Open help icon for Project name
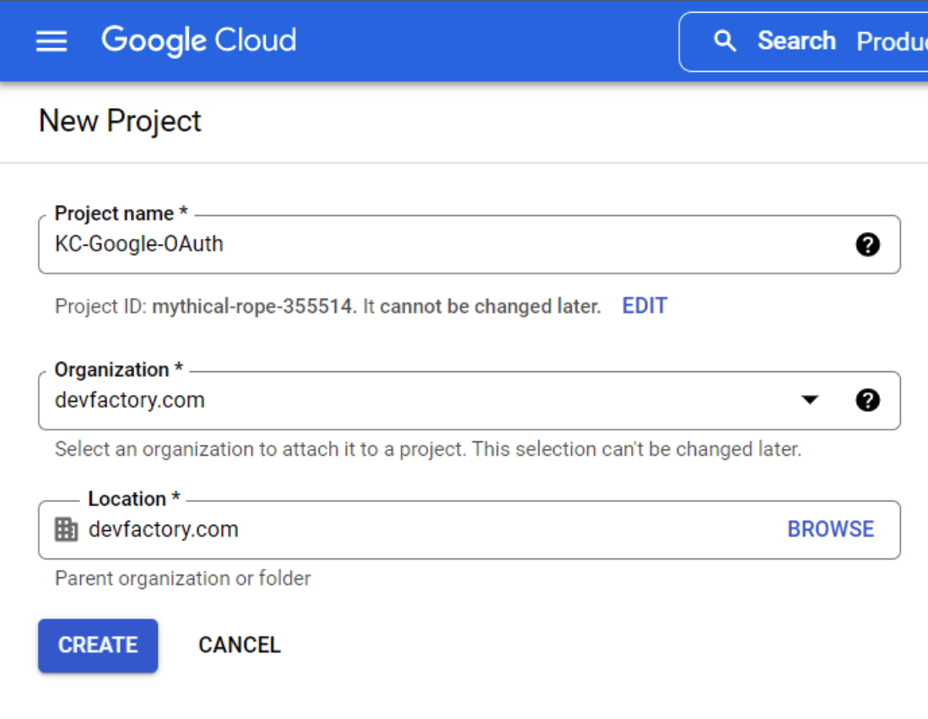Screen dimensions: 928x719 pos(867,245)
